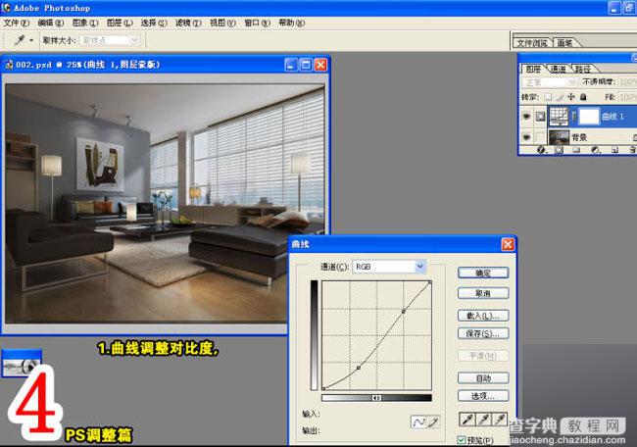The image size is (637, 447).
Task: Select the eyedropper tool in options bar
Action: click(19, 40)
